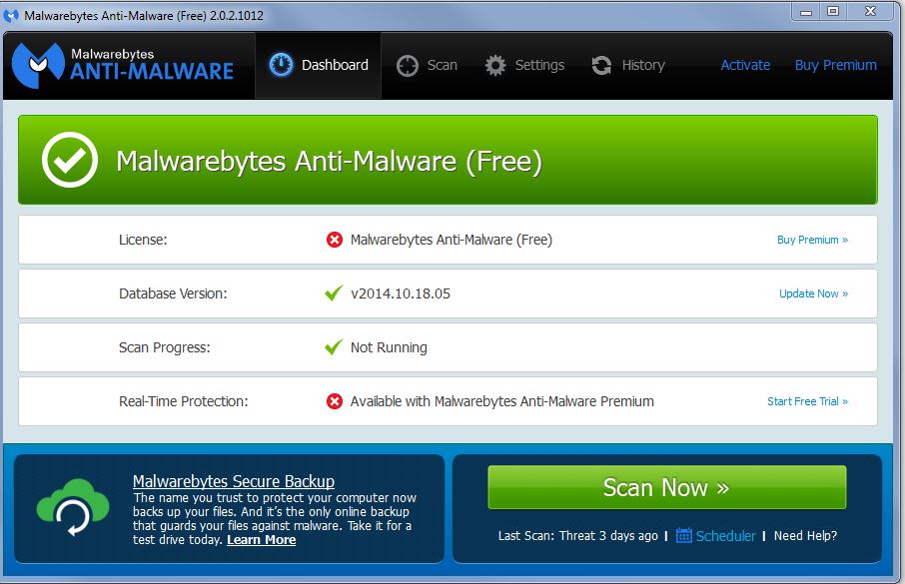Image resolution: width=905 pixels, height=584 pixels.
Task: Maximize the Malwarebytes window
Action: coord(833,12)
